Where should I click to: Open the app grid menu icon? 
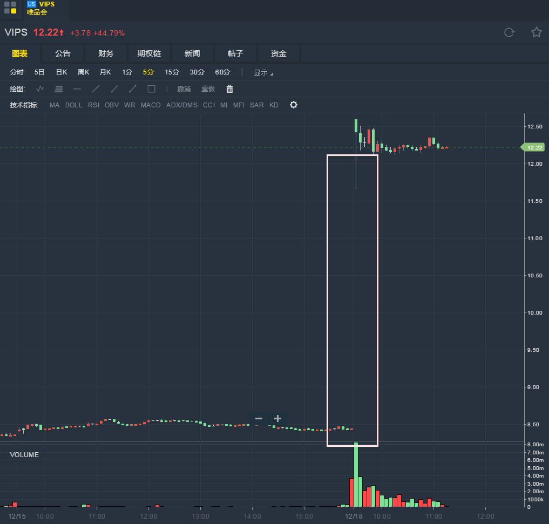point(10,8)
